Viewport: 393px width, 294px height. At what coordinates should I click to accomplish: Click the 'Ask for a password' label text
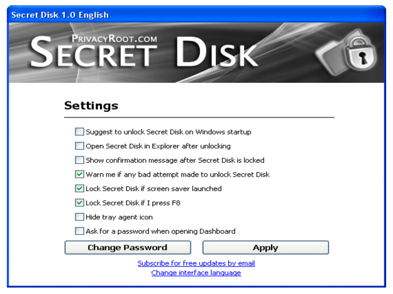pyautogui.click(x=160, y=231)
